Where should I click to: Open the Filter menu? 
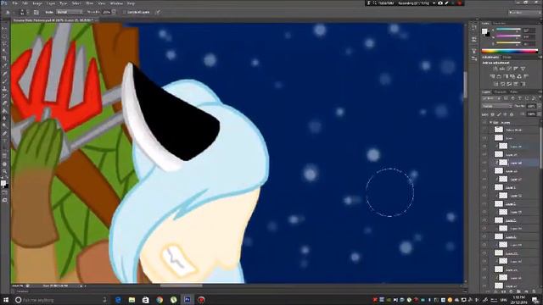(x=89, y=3)
